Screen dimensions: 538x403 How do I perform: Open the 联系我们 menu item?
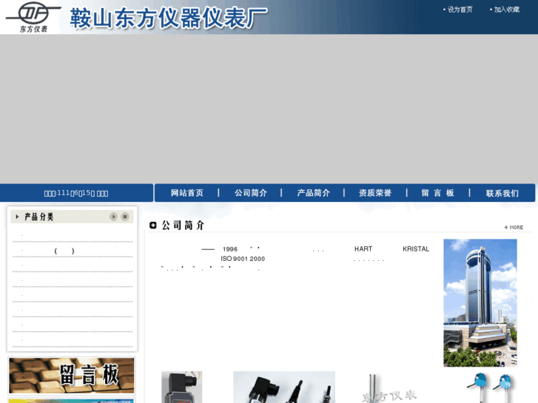tap(502, 193)
